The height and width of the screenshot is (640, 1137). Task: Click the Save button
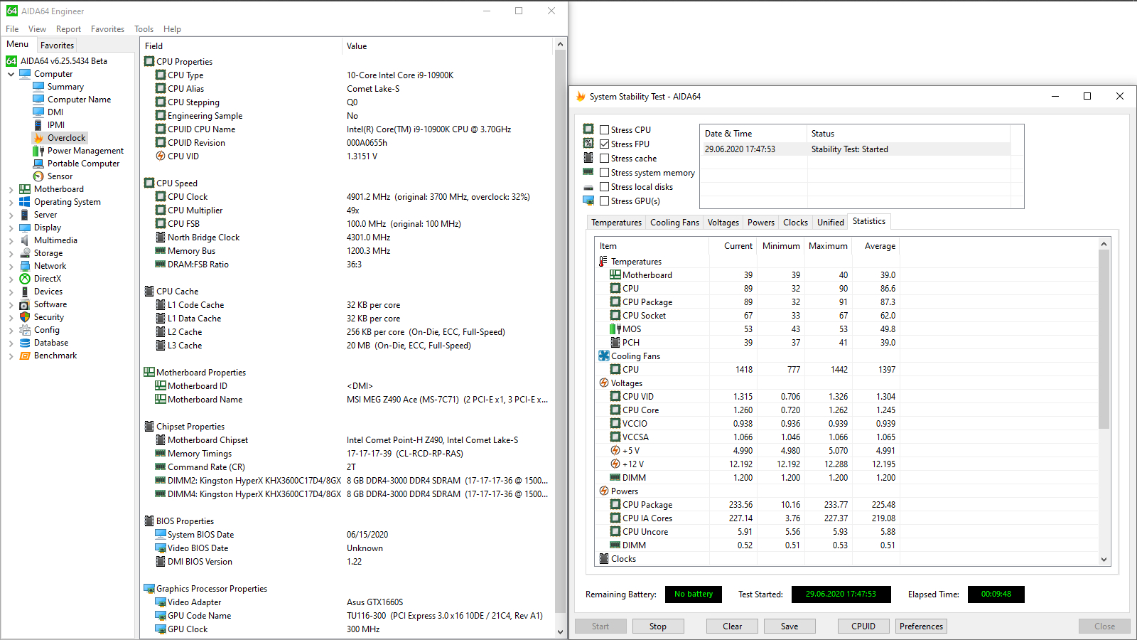(x=790, y=626)
